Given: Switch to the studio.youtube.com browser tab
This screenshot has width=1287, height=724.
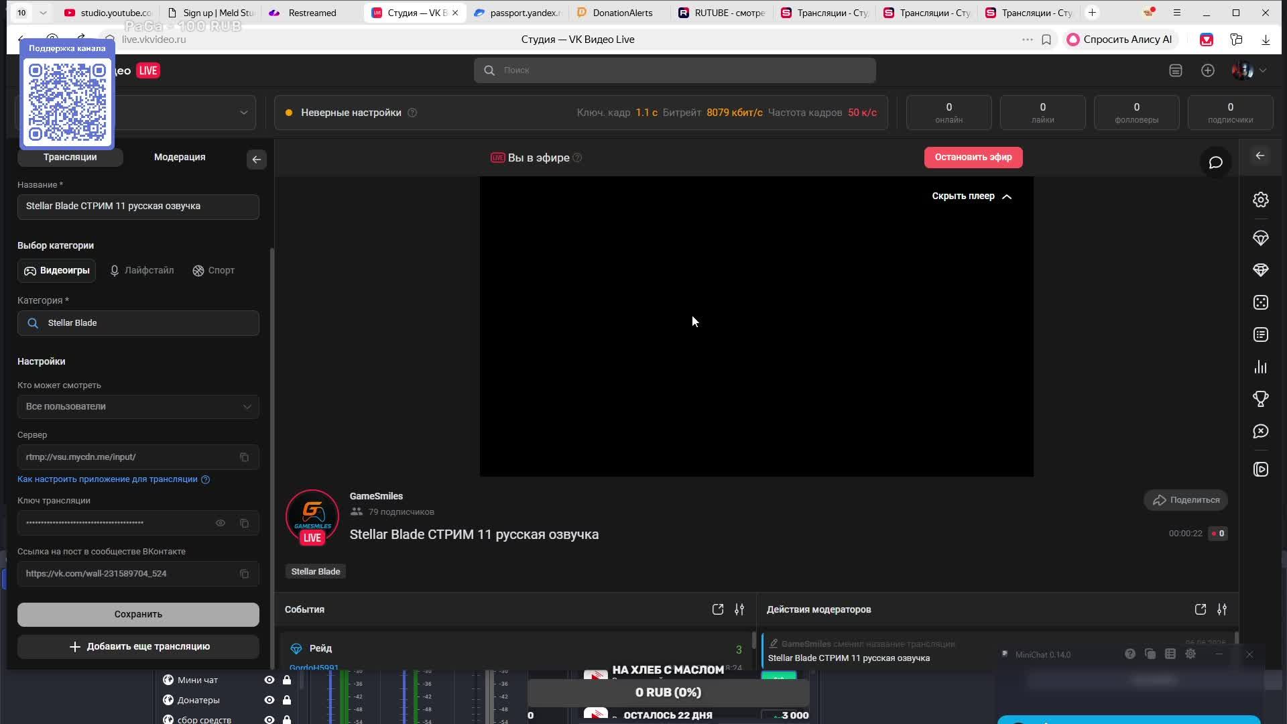Looking at the screenshot, I should click(109, 13).
